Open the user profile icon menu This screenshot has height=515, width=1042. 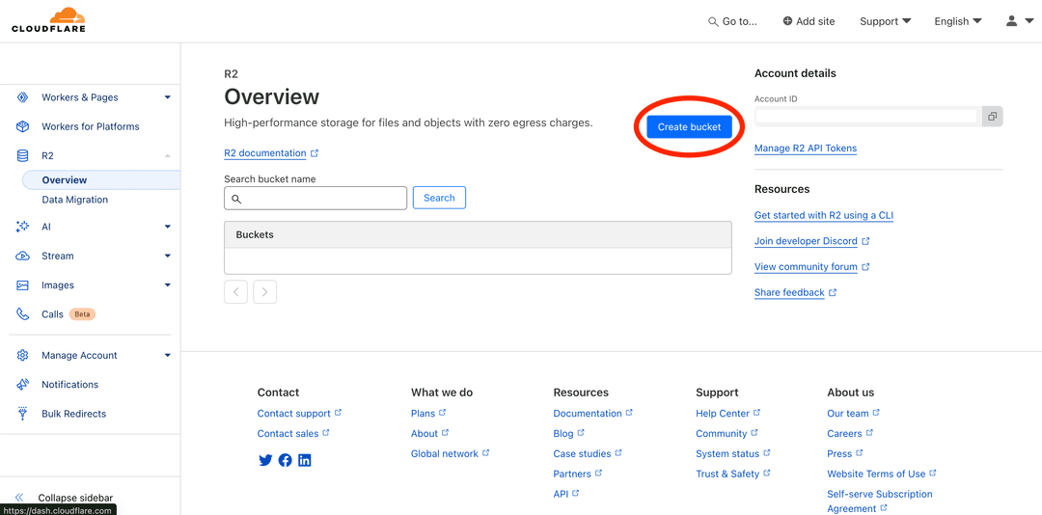pos(1011,21)
